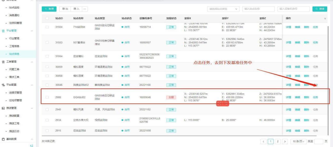Click the 平台配置 sidebar section icon

pos(3,85)
